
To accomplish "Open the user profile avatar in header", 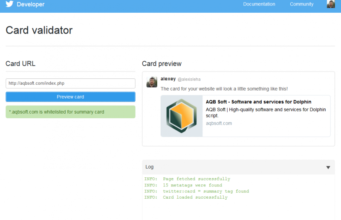I will [331, 4].
